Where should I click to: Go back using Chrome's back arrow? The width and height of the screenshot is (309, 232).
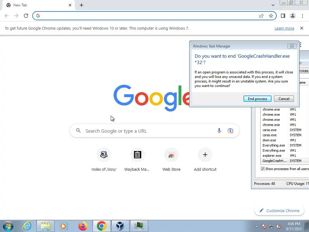(x=7, y=16)
